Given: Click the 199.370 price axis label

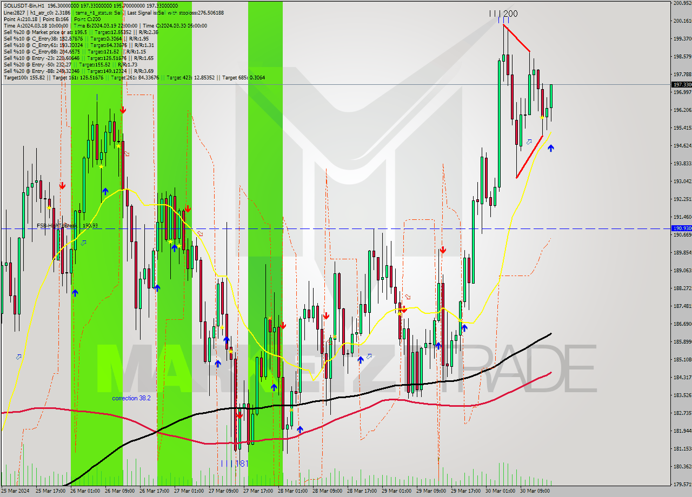Looking at the screenshot, I should (x=682, y=38).
